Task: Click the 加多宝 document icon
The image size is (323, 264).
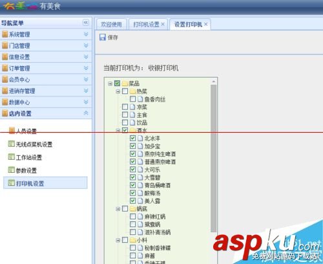Action: (140, 146)
